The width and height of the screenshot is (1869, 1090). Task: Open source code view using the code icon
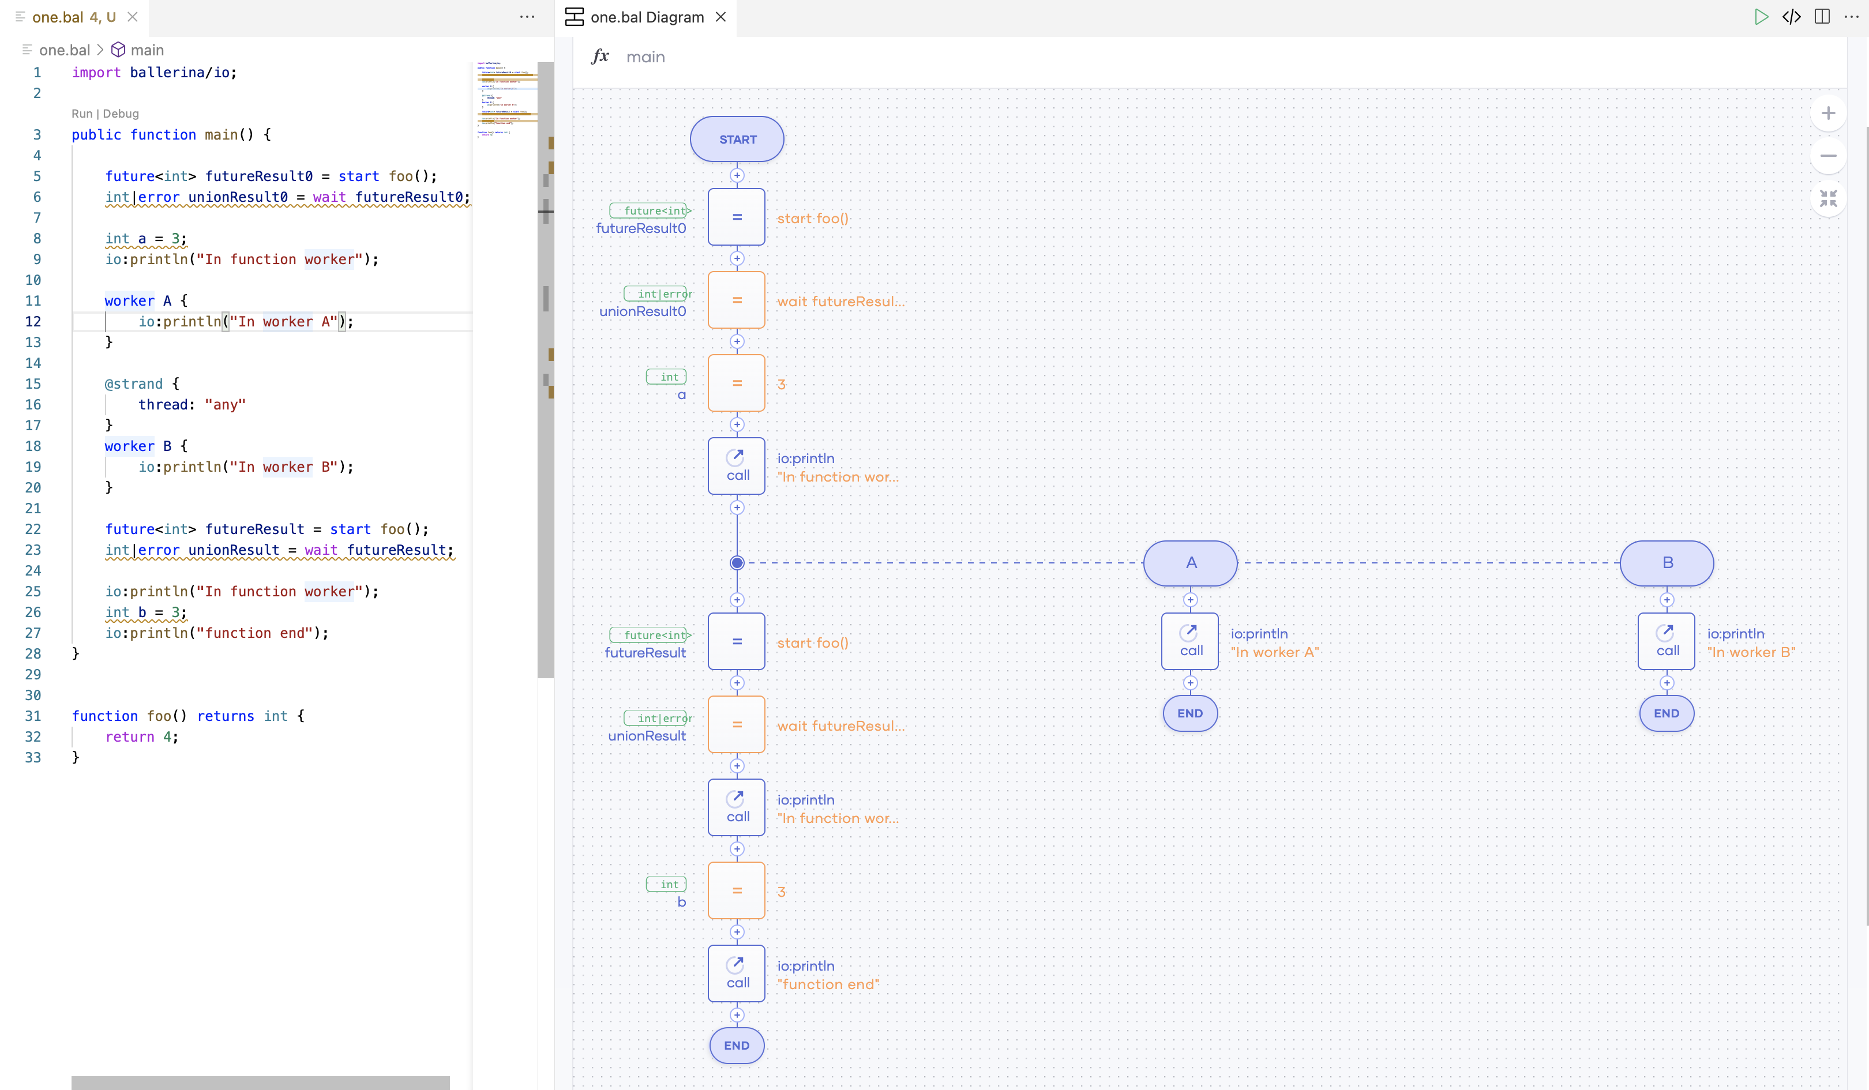click(x=1791, y=16)
